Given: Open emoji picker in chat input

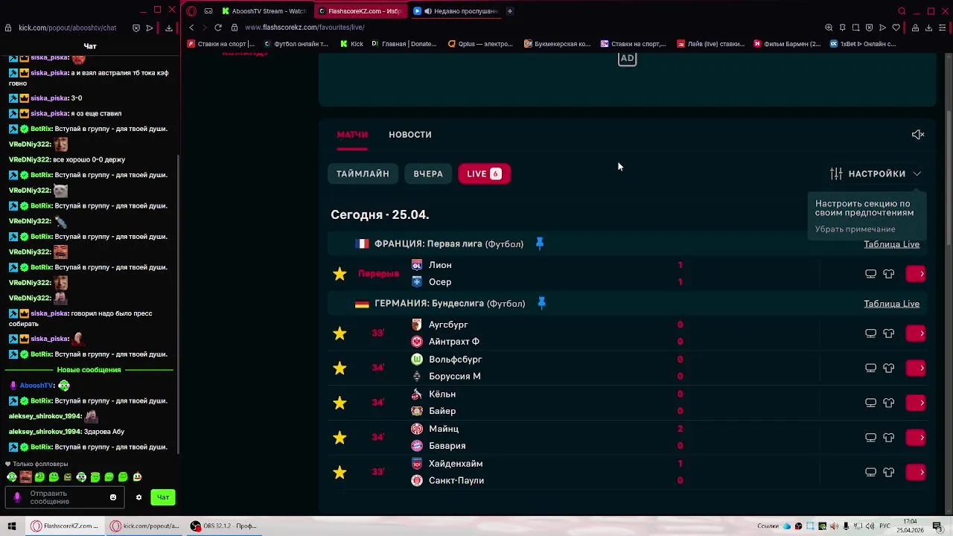Looking at the screenshot, I should (x=113, y=497).
